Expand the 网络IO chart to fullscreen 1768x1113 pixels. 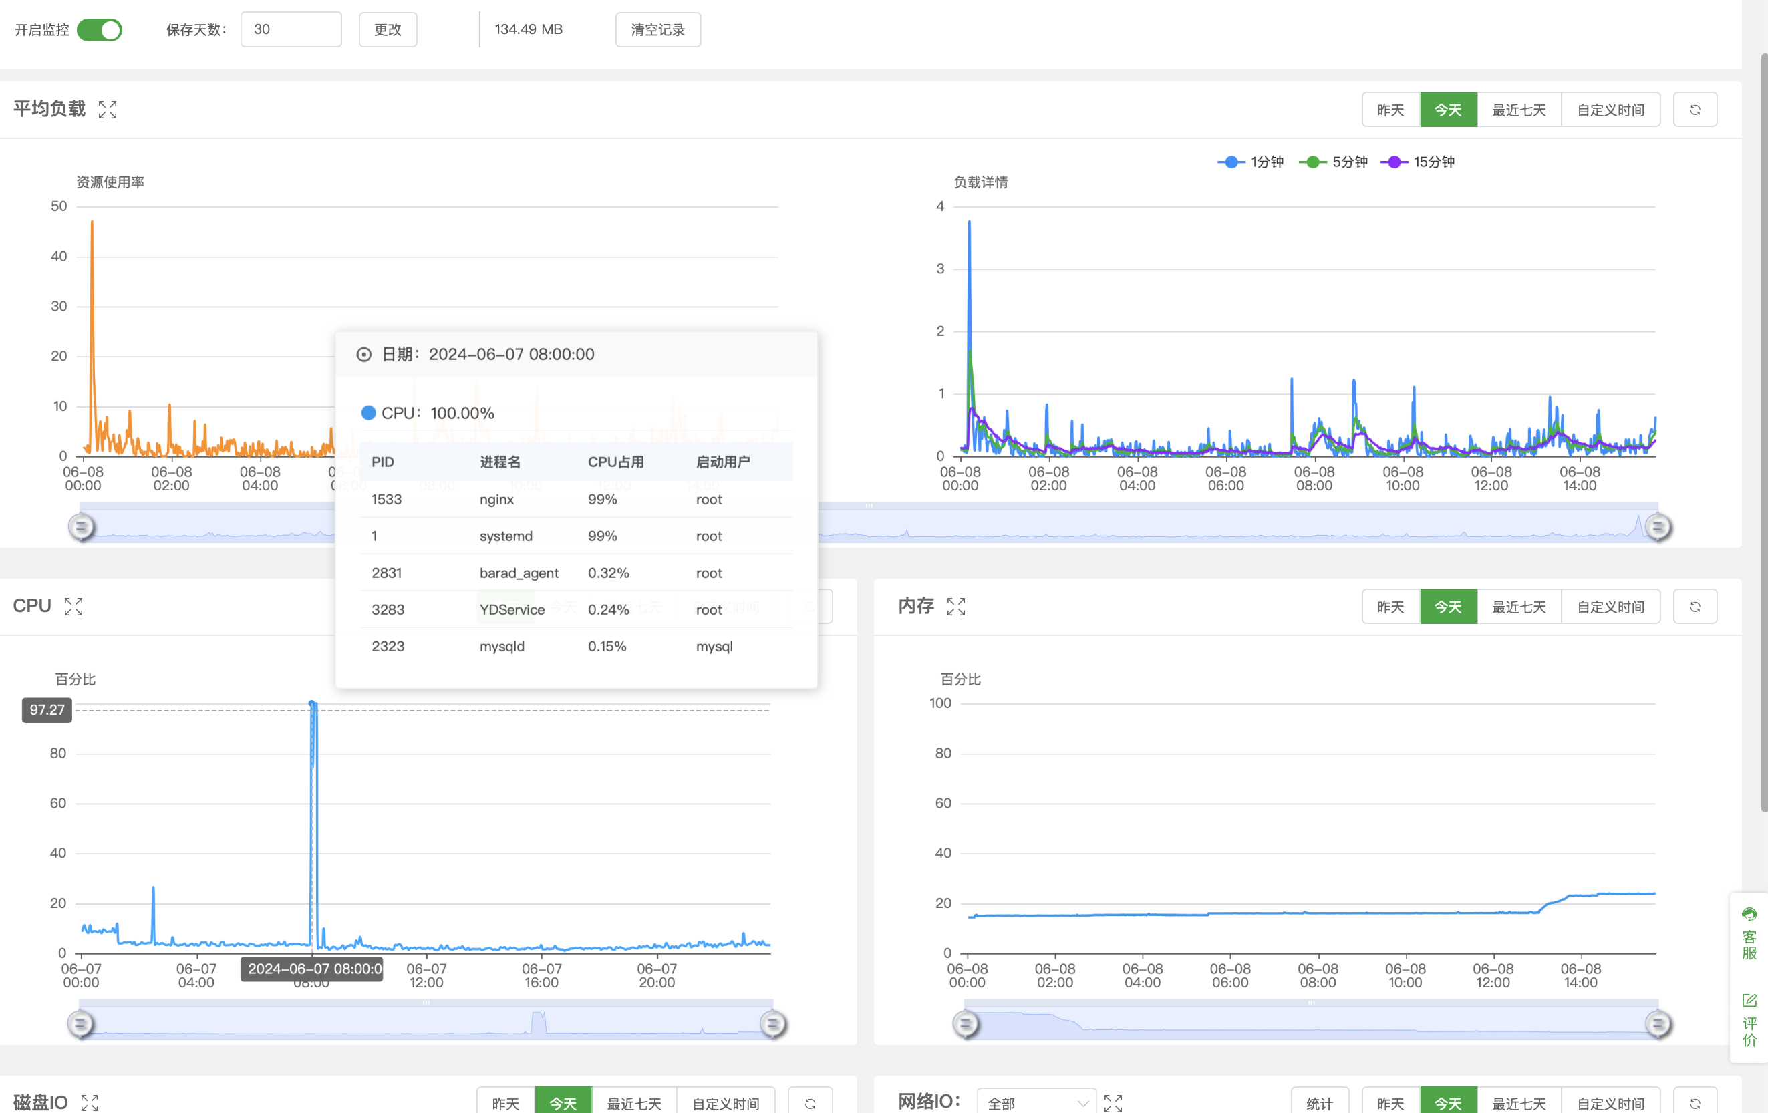(1113, 1103)
